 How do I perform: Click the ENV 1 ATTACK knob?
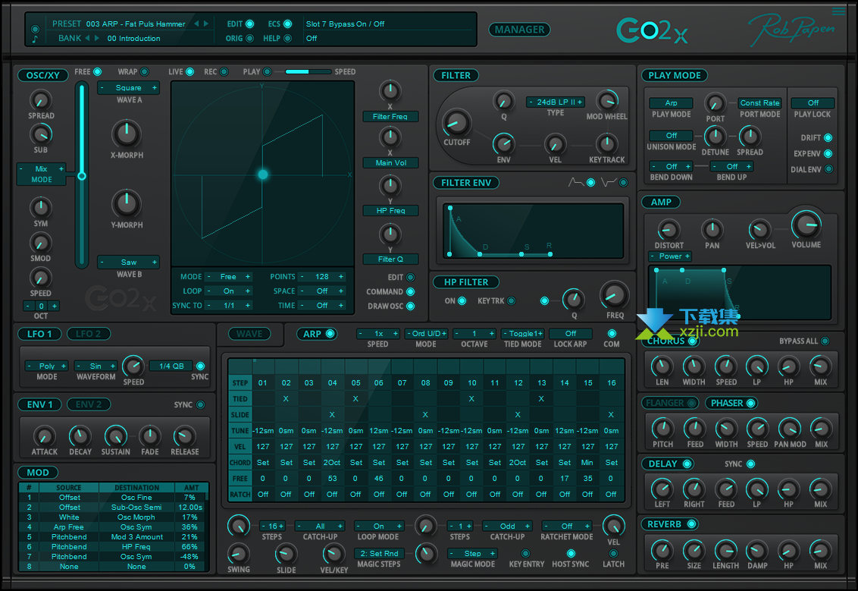point(44,436)
